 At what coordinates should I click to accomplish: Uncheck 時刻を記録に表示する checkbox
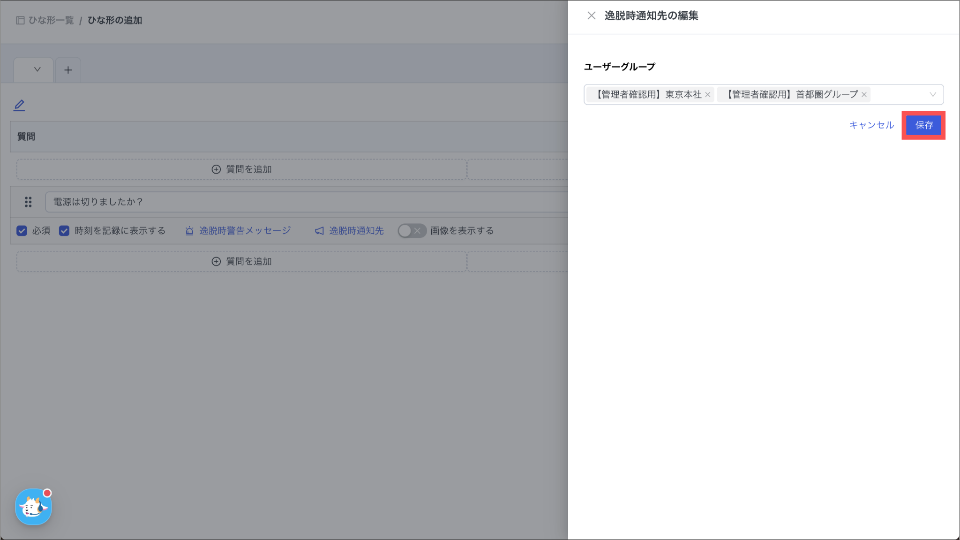pos(64,231)
